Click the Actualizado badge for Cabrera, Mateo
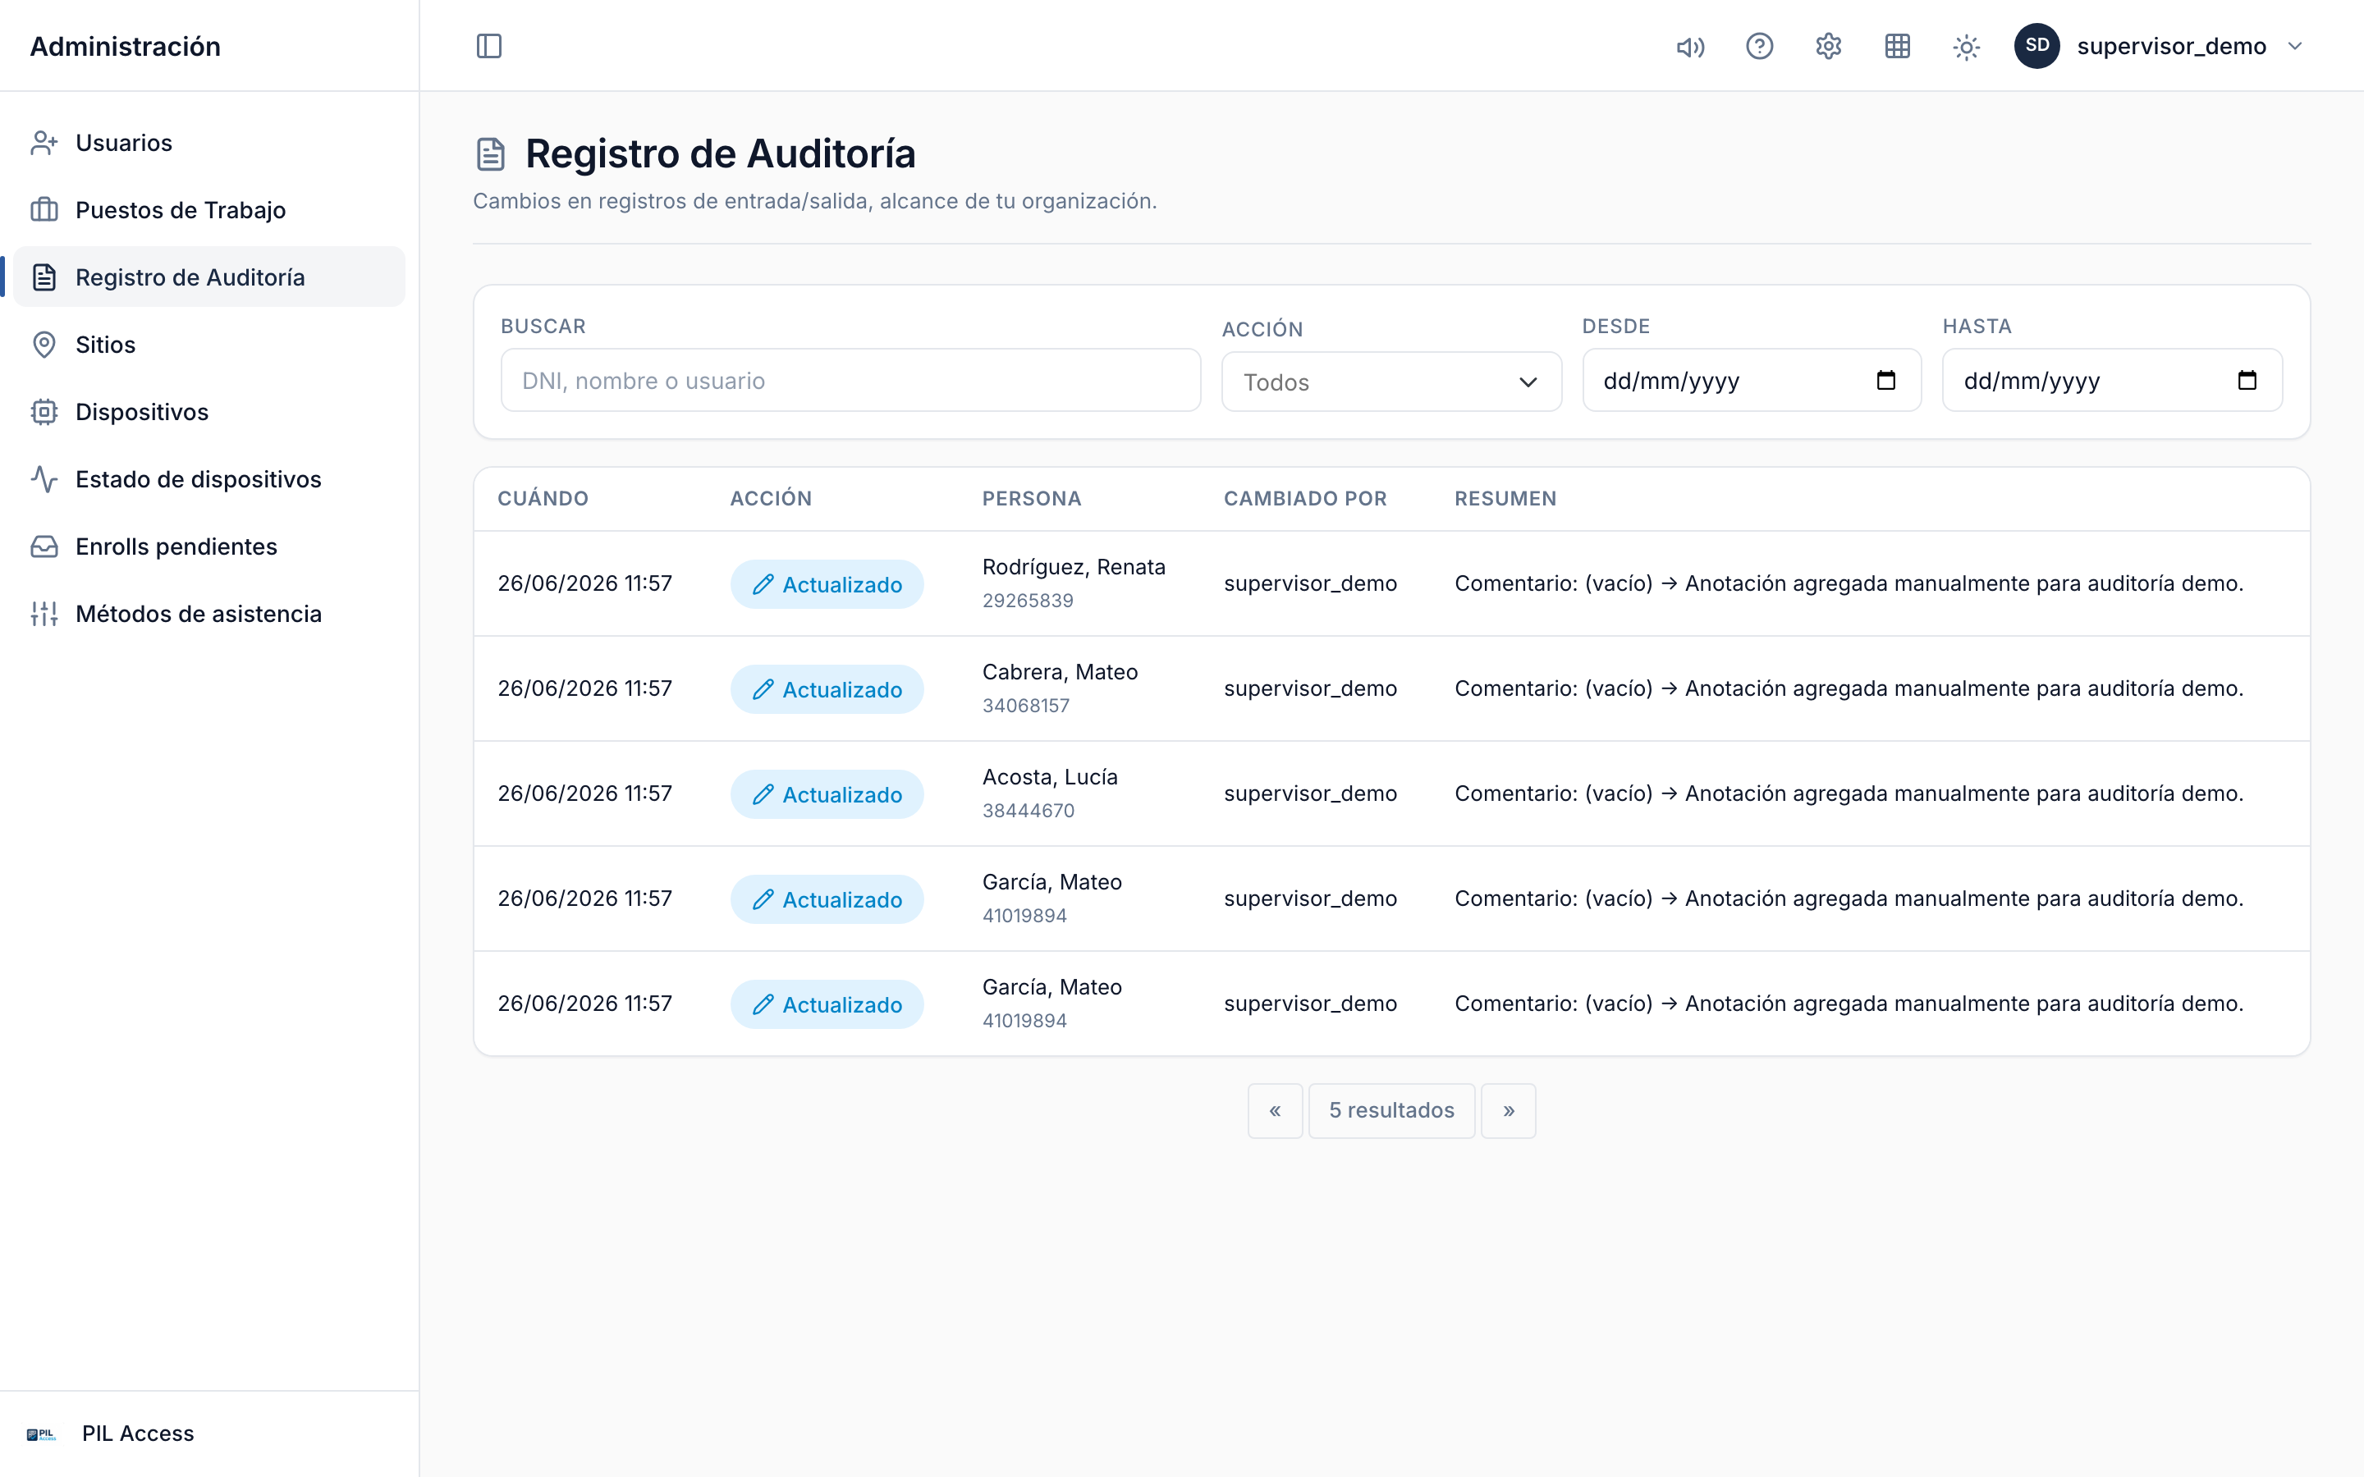Viewport: 2364px width, 1477px height. (x=827, y=689)
